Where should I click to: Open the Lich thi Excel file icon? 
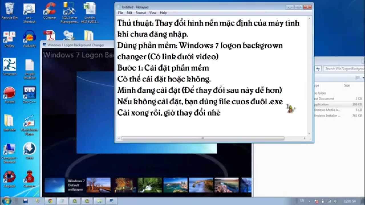90,13
